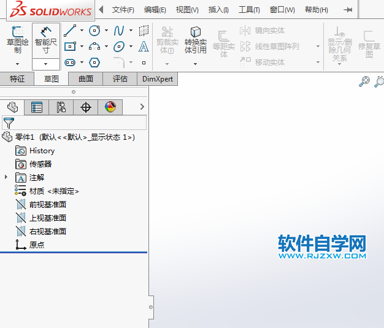
Task: Select the Point sketch tool
Action: coord(144,63)
